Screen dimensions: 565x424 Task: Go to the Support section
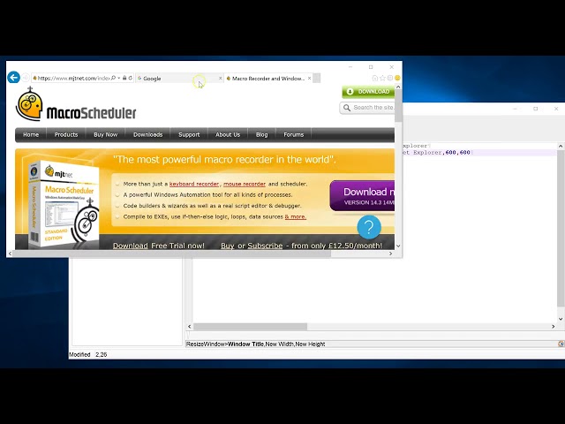coord(189,134)
